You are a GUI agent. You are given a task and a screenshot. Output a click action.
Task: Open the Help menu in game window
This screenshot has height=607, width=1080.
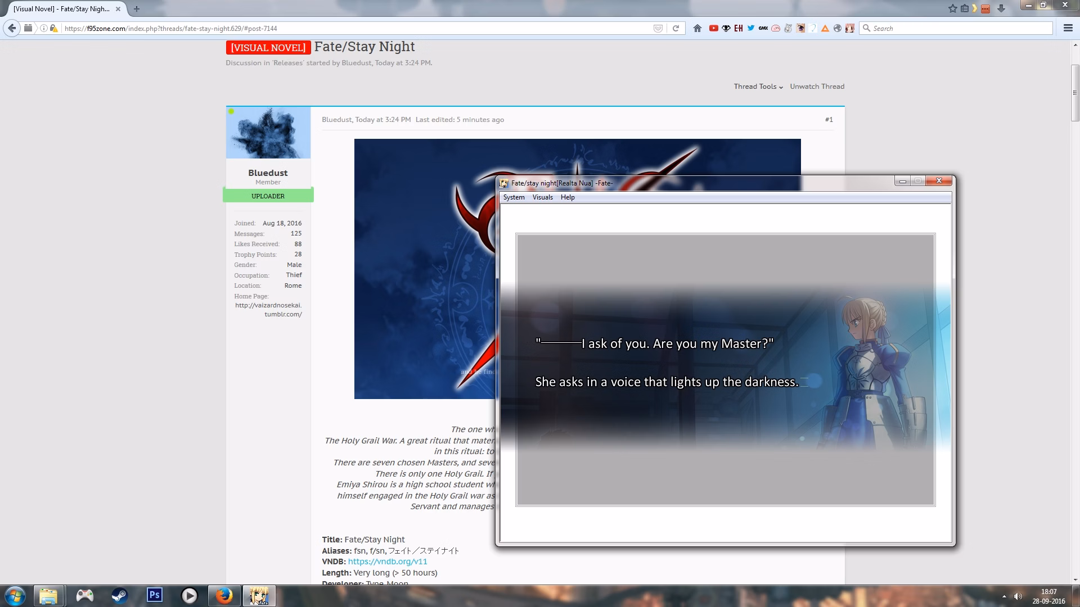[x=568, y=197]
